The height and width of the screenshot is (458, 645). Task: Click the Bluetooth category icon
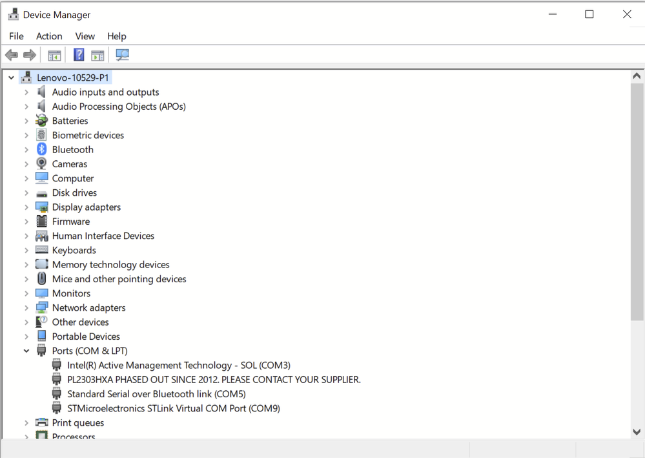[x=41, y=149]
